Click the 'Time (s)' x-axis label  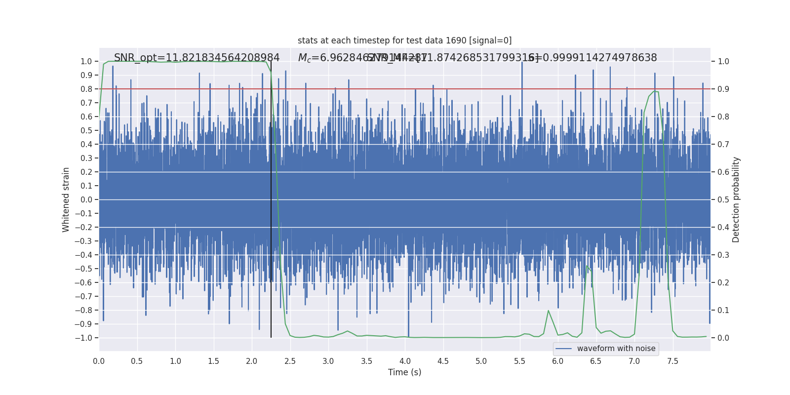tap(404, 372)
